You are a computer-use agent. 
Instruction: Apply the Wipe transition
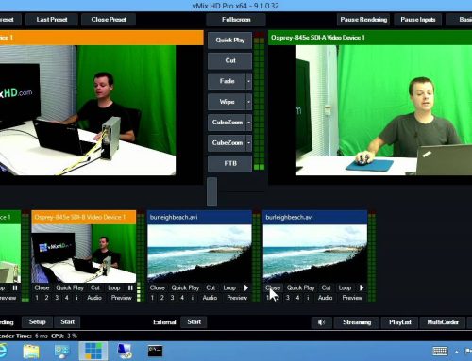point(227,102)
